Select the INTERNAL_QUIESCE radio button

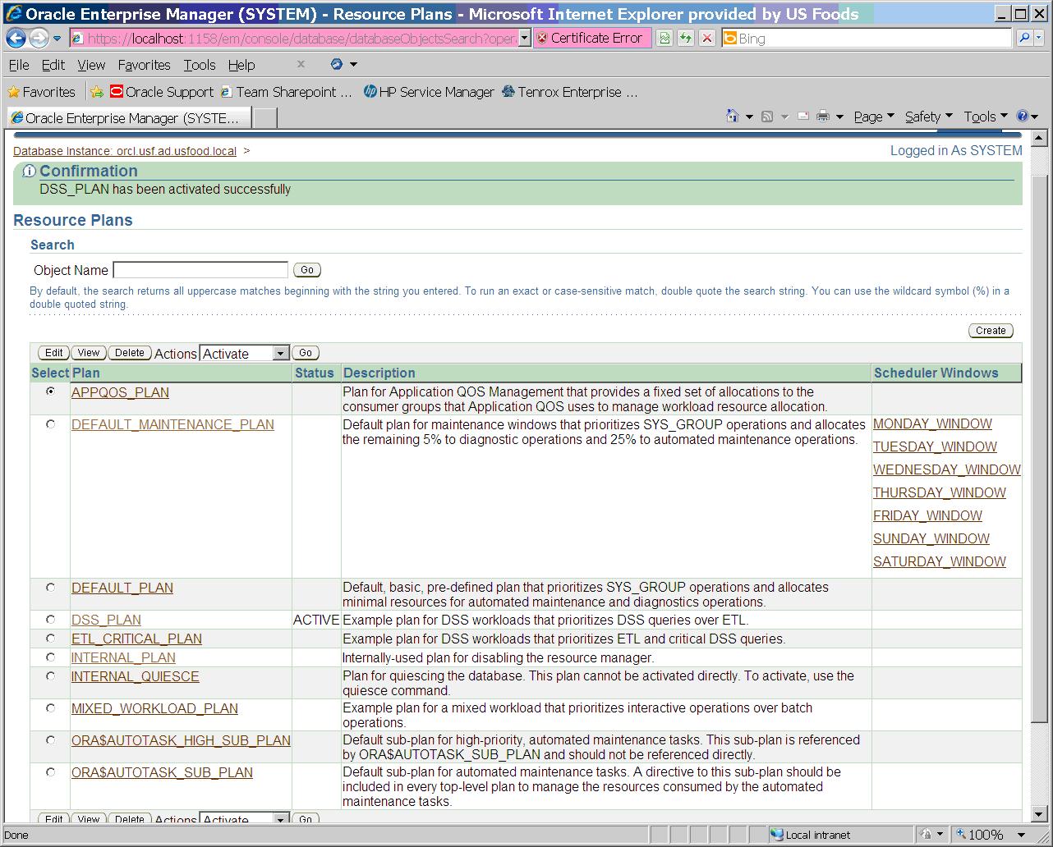click(51, 676)
